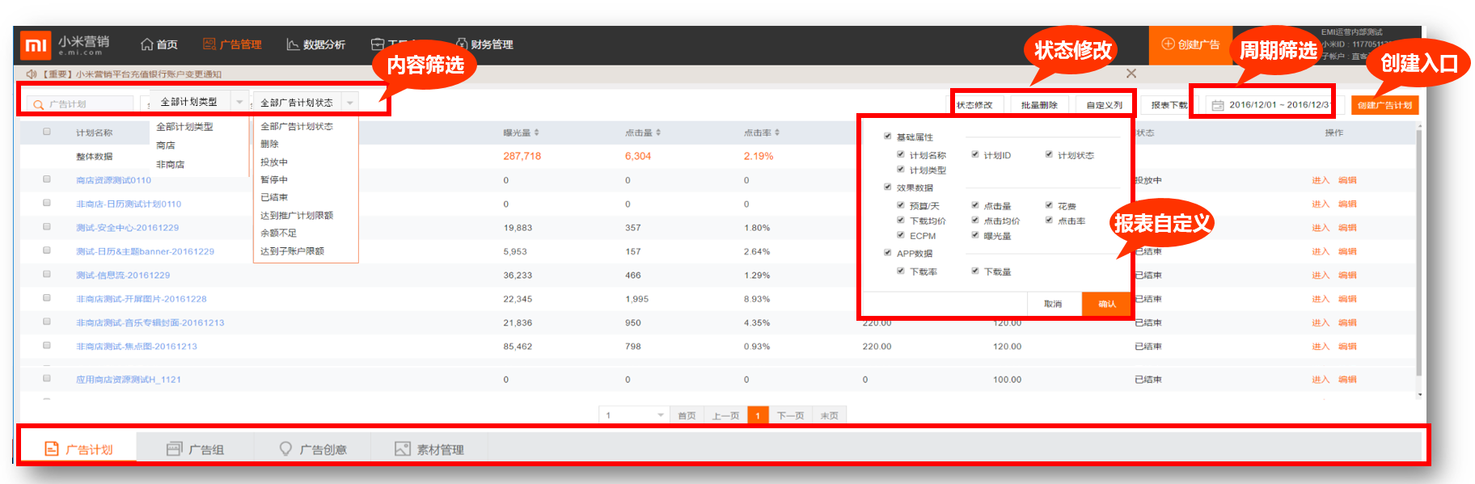Toggle the ECPM column checkbox
The height and width of the screenshot is (484, 1475).
tap(901, 235)
